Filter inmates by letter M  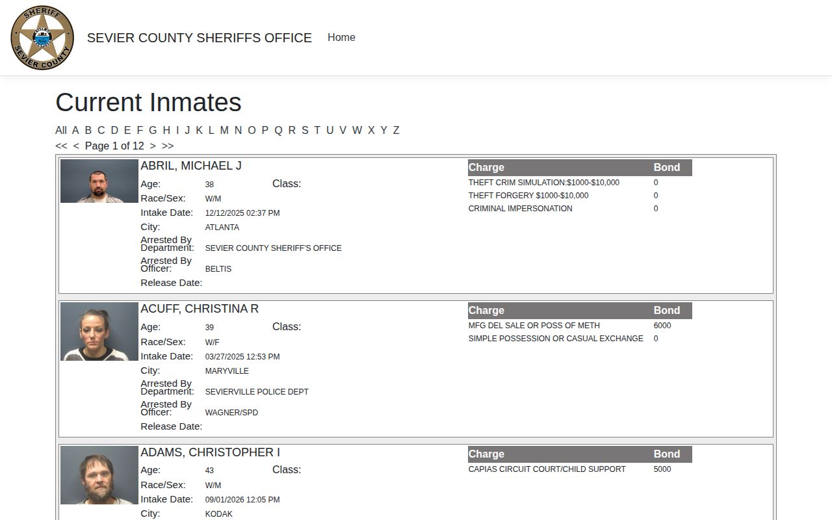coord(224,130)
